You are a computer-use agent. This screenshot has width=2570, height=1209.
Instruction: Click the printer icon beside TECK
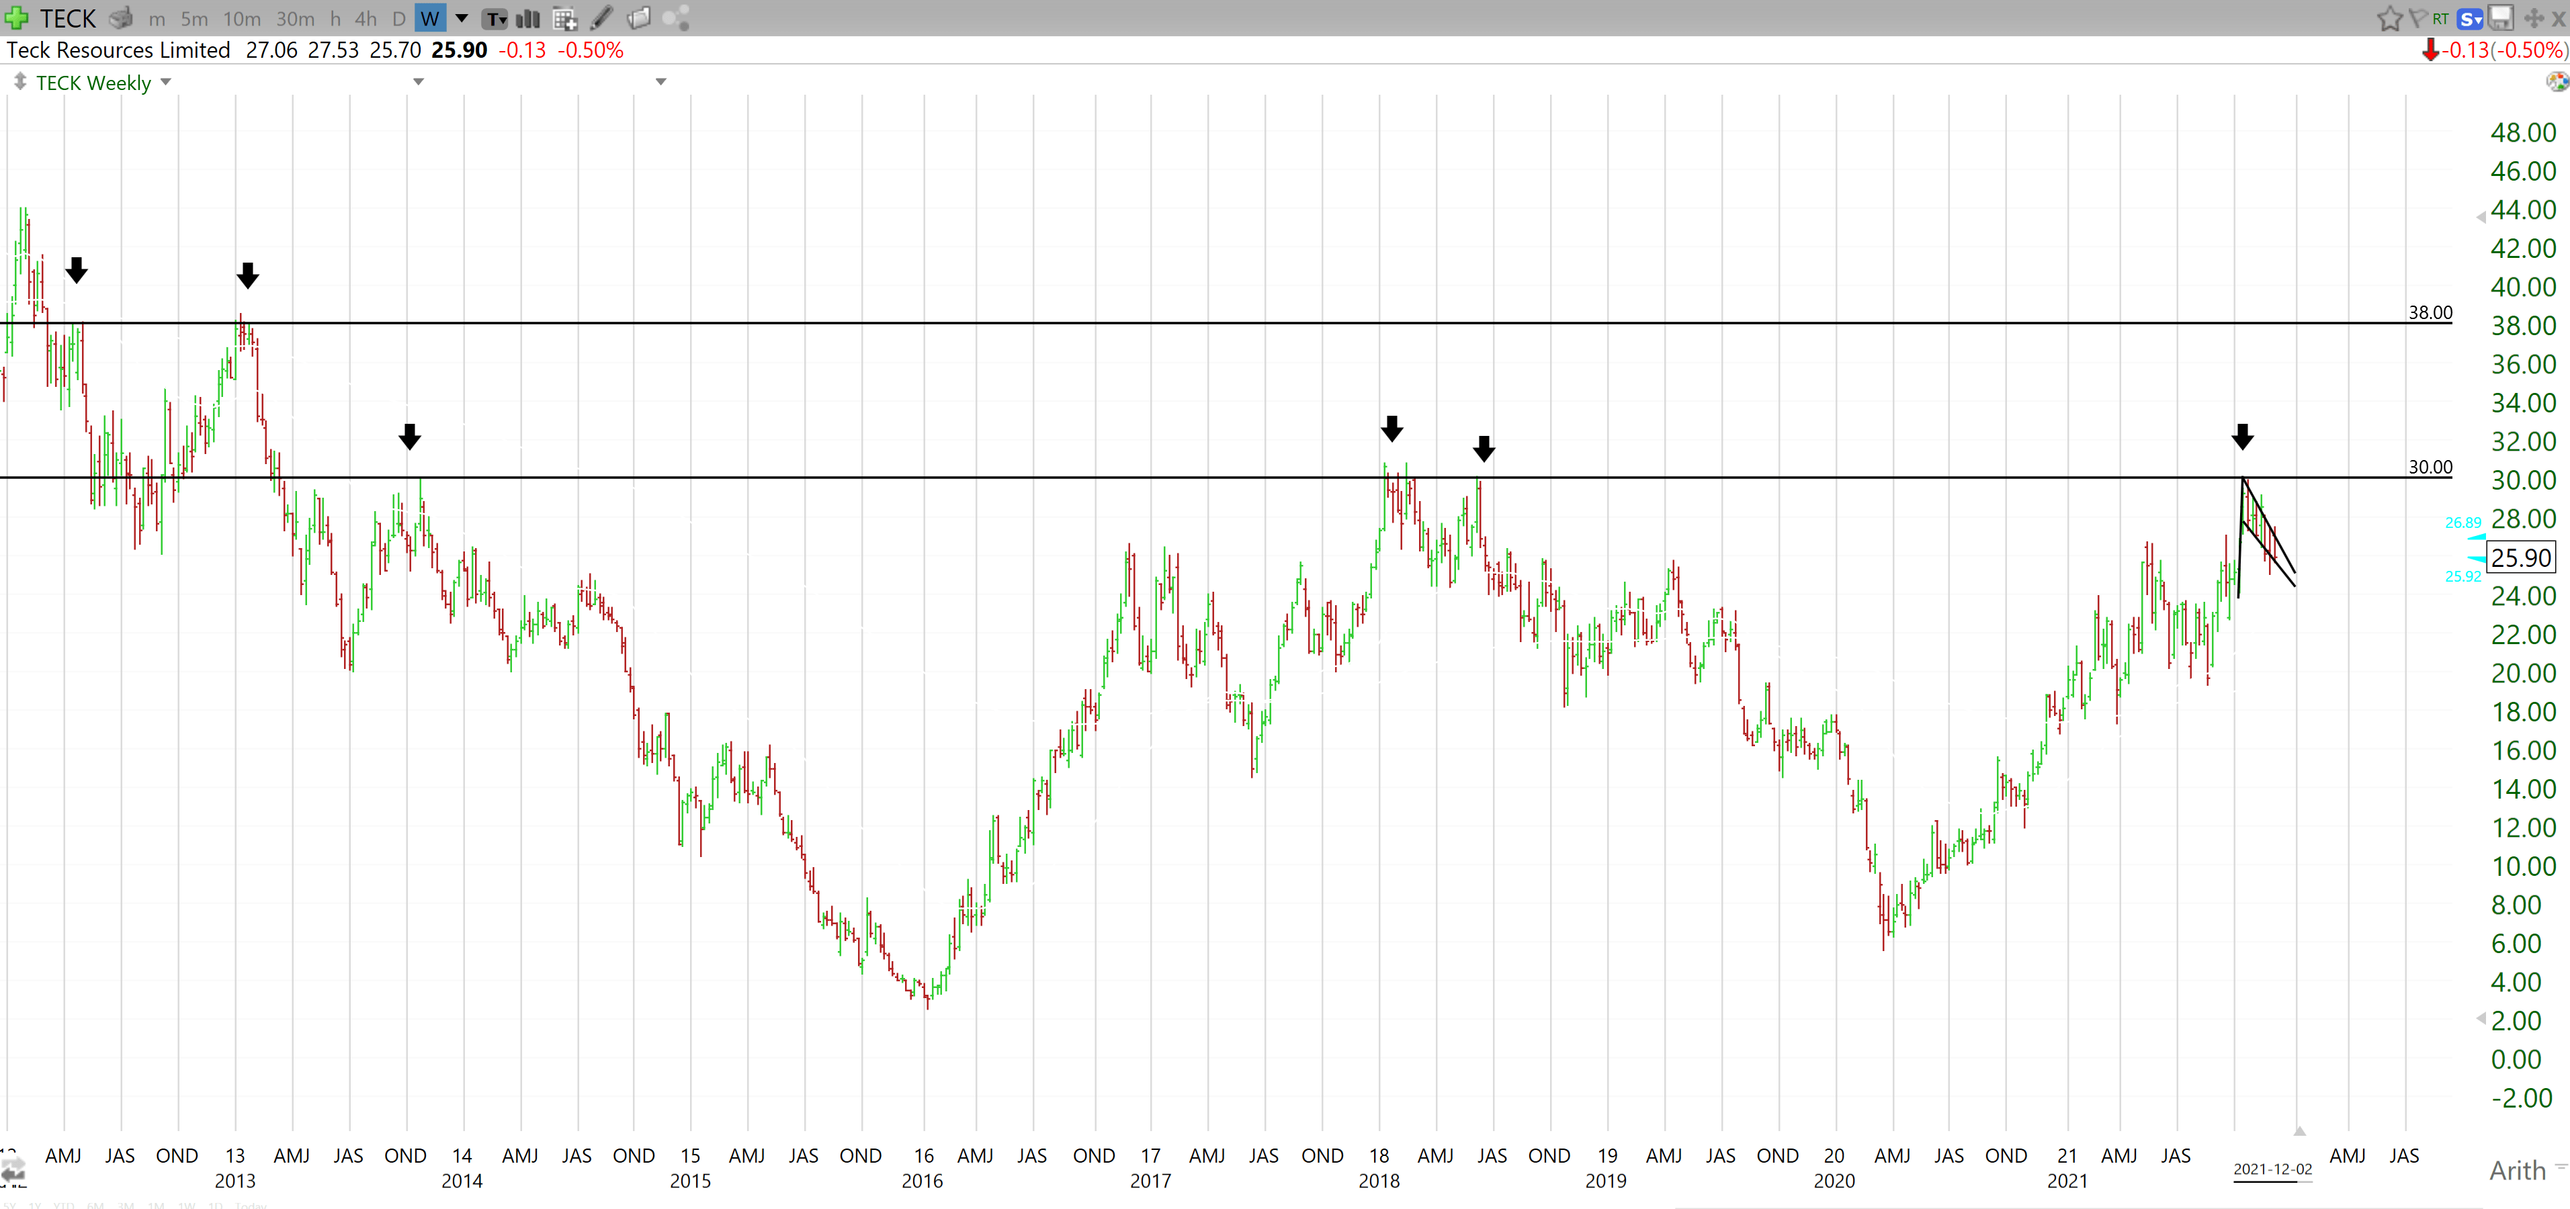click(x=121, y=18)
